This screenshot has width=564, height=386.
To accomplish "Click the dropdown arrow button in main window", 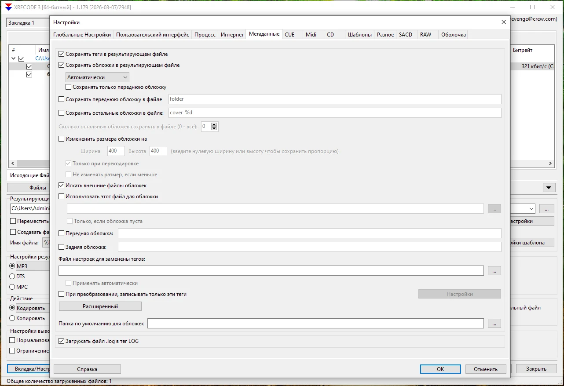I will tap(549, 188).
